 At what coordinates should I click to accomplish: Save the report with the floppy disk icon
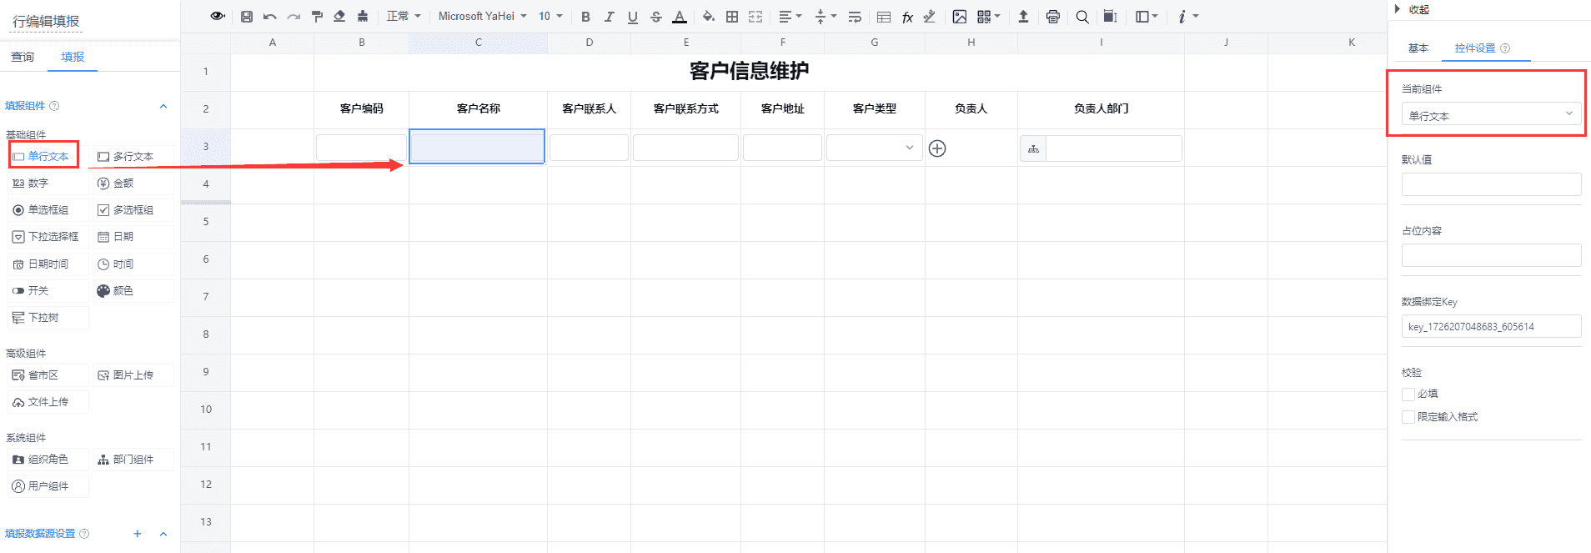[247, 16]
